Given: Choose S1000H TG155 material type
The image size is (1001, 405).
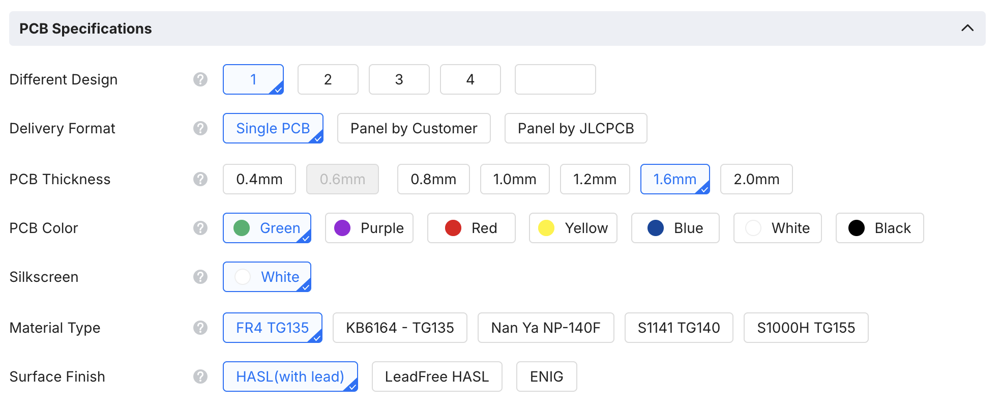Looking at the screenshot, I should pos(806,328).
